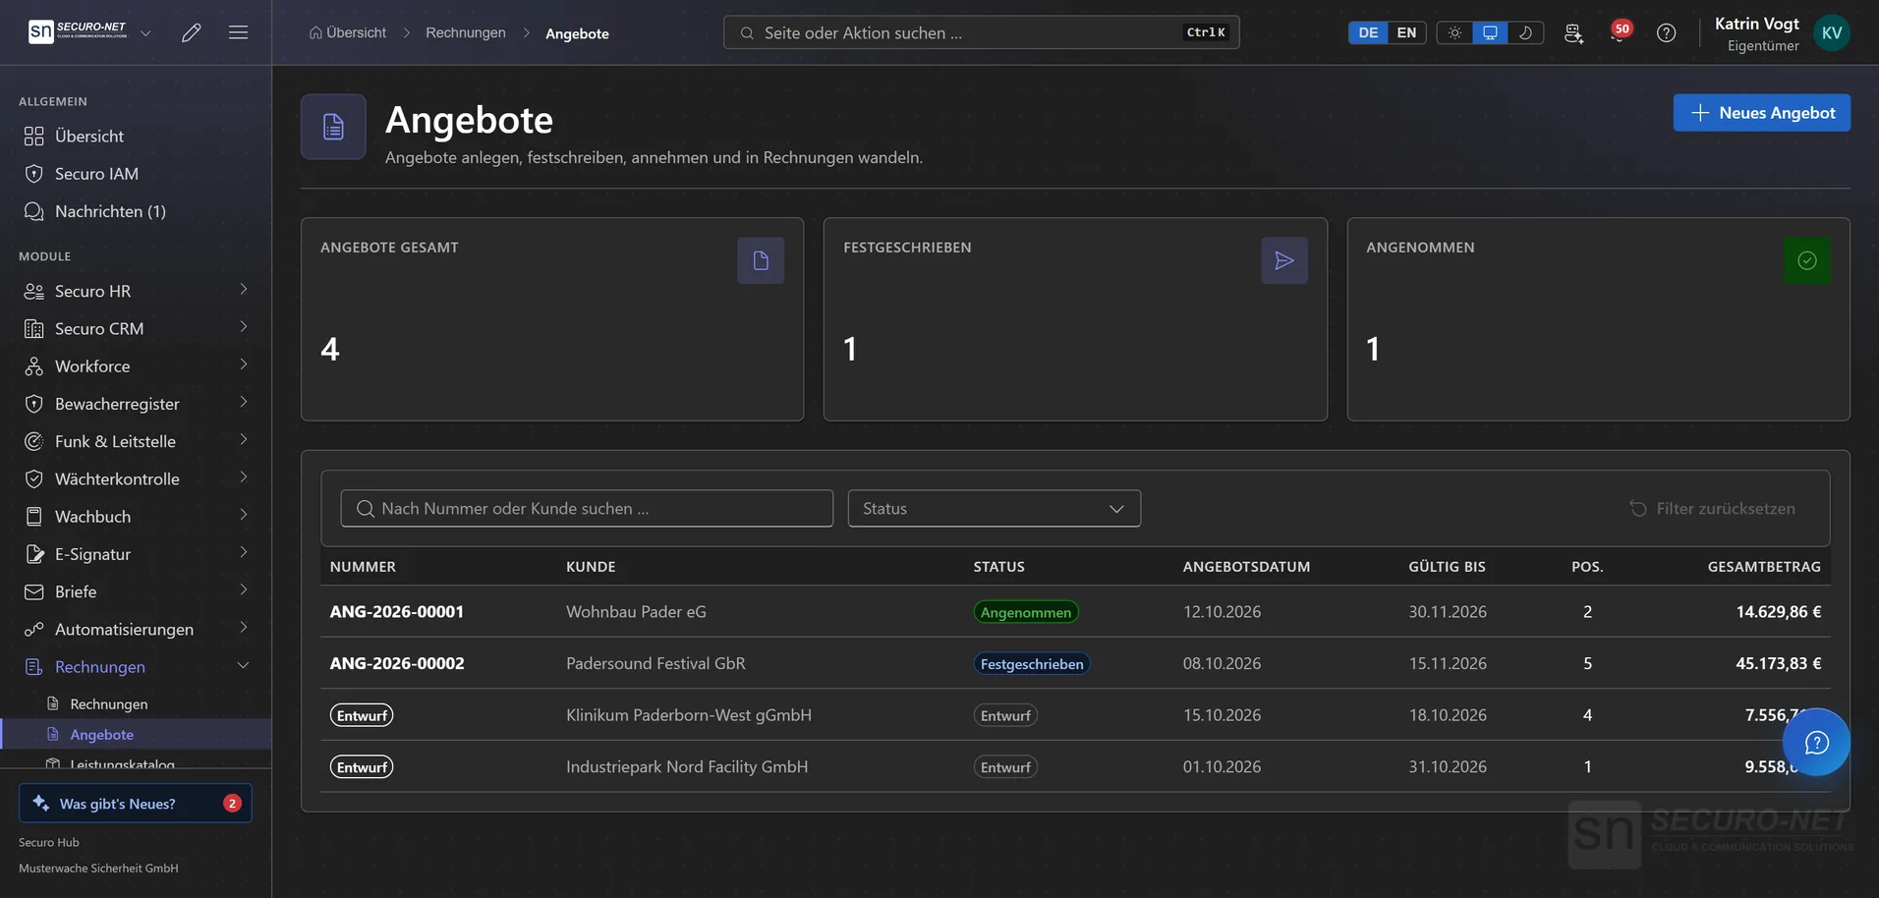Click the user switch icon in top bar
Viewport: 1879px width, 898px height.
click(1573, 32)
